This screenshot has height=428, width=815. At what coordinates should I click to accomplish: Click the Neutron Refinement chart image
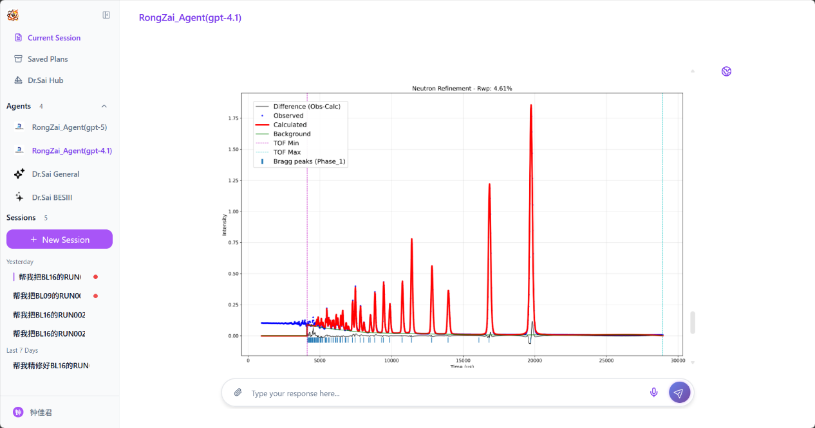coord(462,225)
